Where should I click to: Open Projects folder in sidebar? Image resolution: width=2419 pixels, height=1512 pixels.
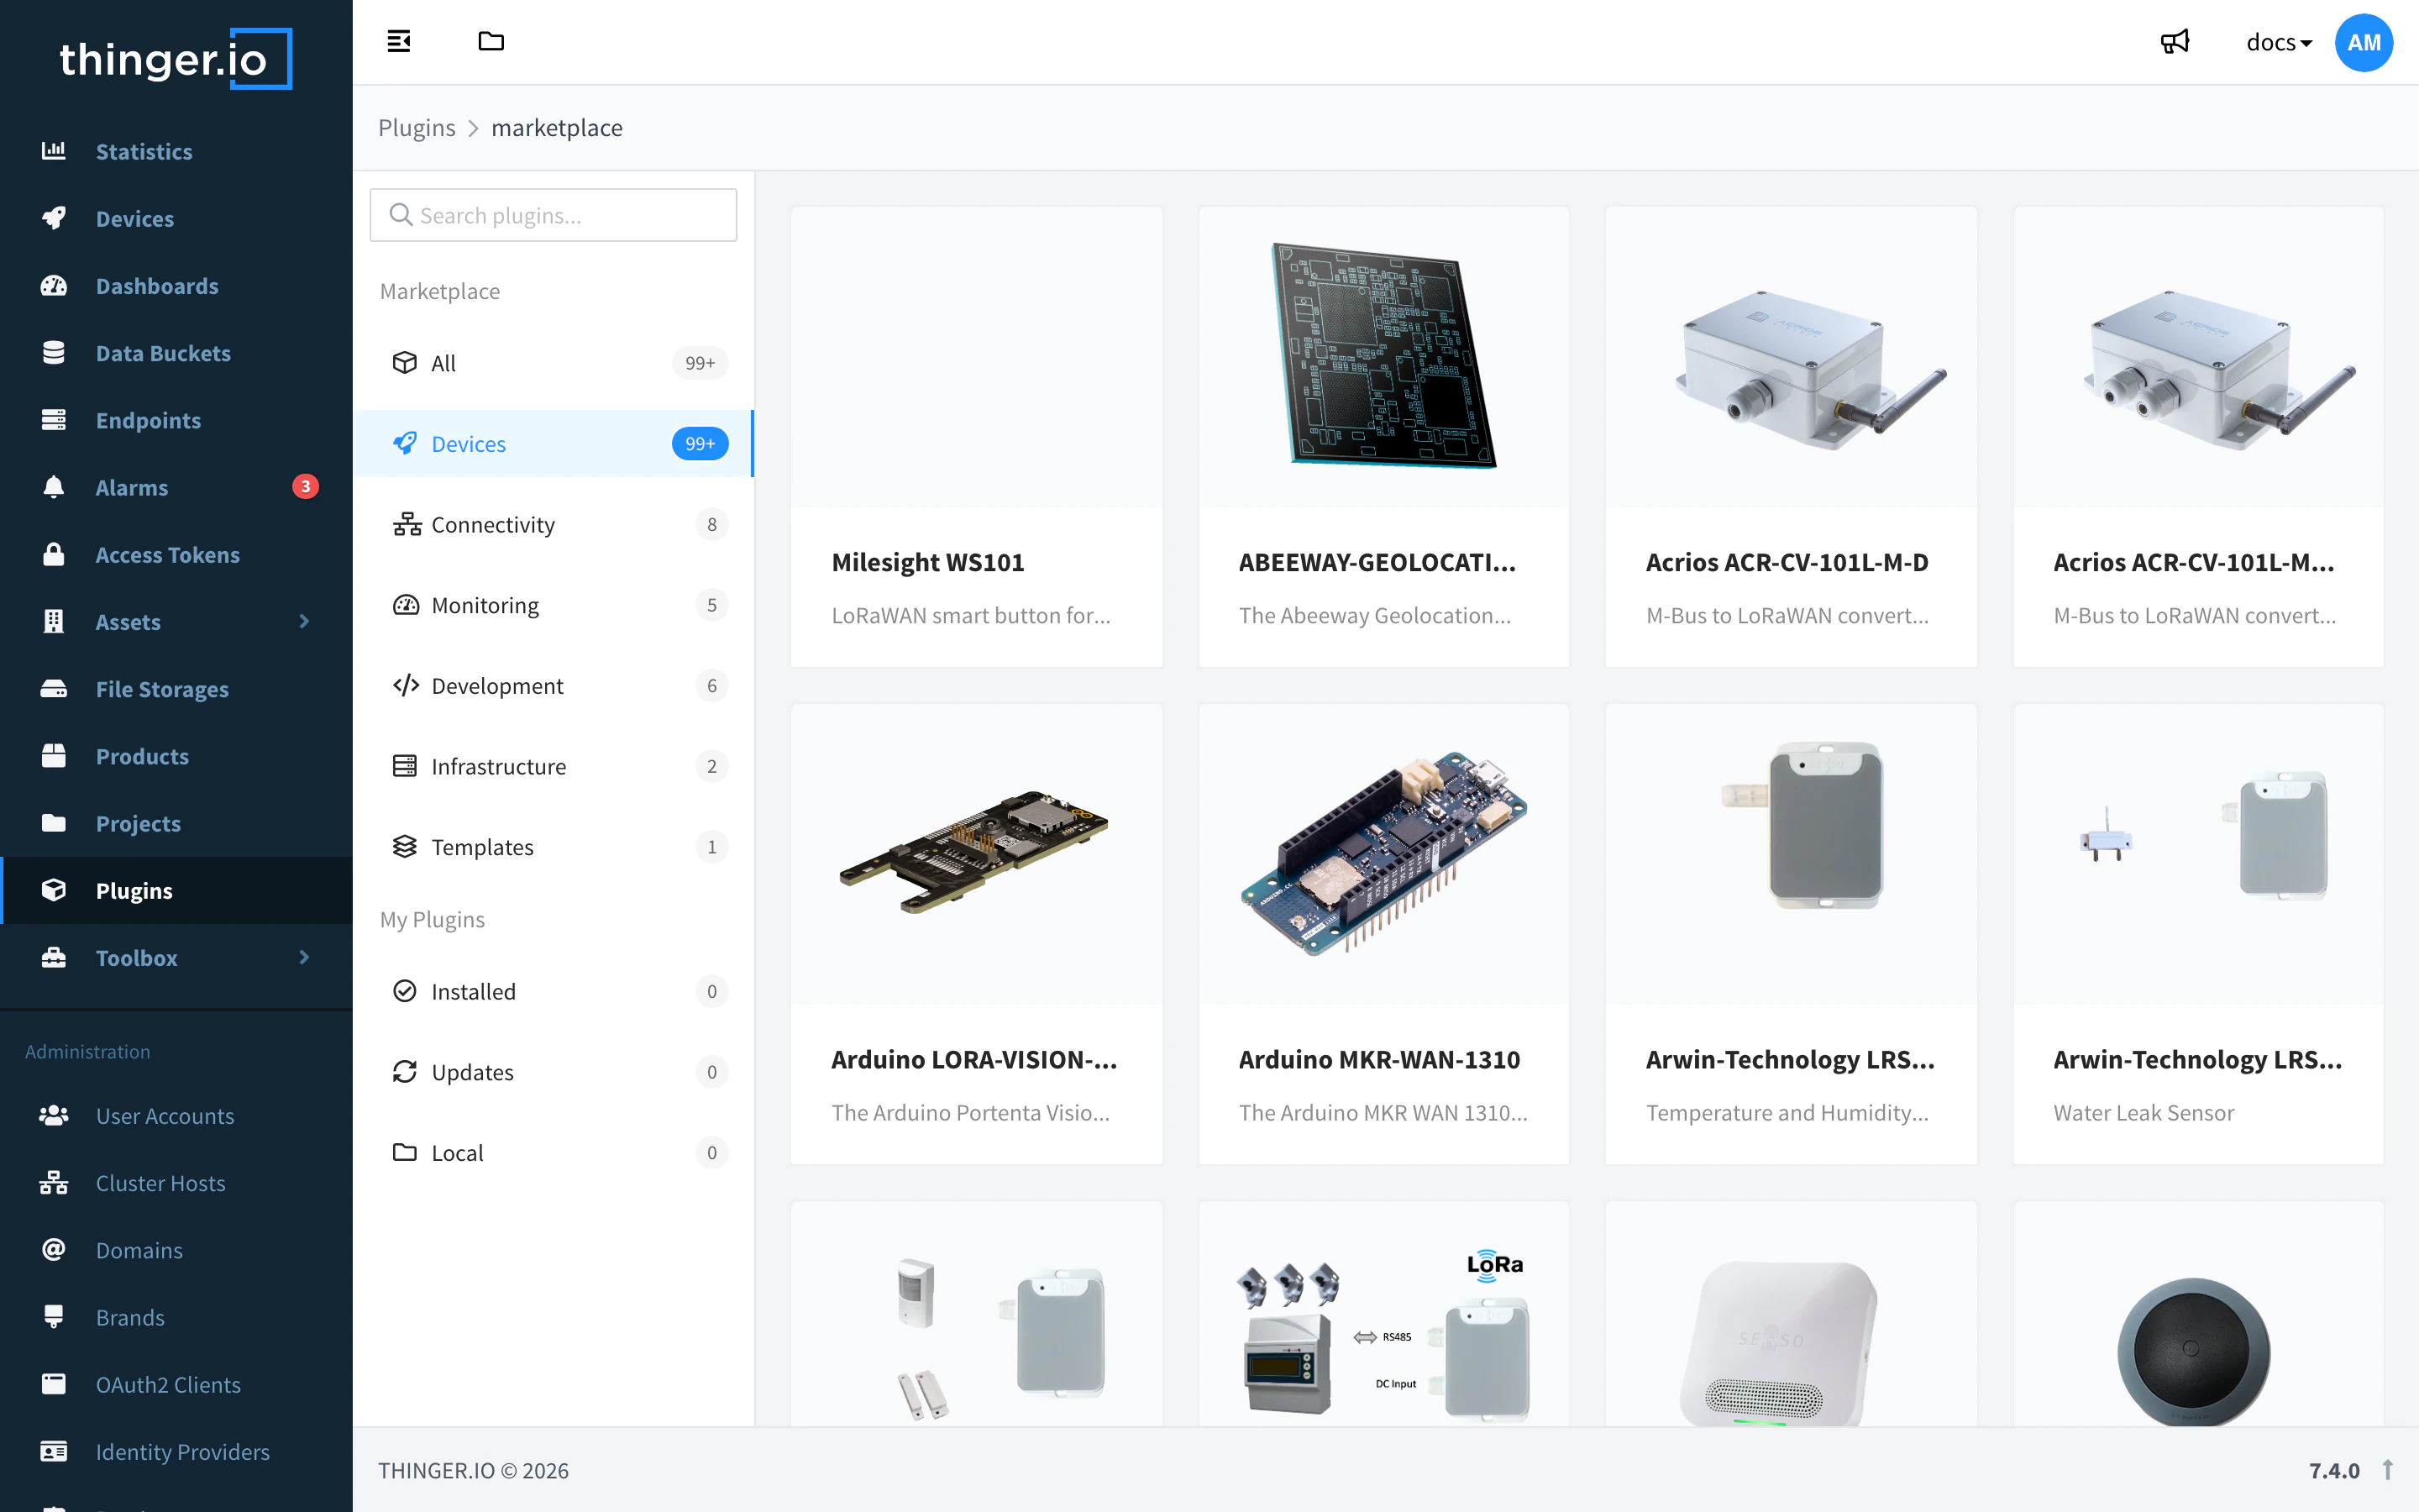coord(176,823)
